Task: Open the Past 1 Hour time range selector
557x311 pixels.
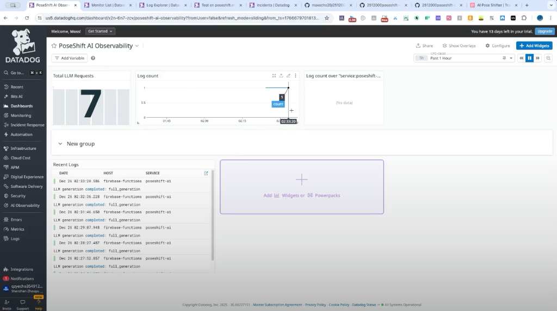Action: point(464,58)
